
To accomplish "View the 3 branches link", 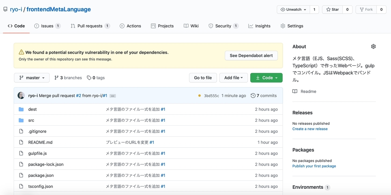I will click(68, 77).
